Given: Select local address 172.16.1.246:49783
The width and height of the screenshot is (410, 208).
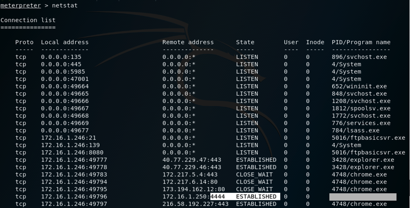Looking at the screenshot, I should tap(74, 174).
